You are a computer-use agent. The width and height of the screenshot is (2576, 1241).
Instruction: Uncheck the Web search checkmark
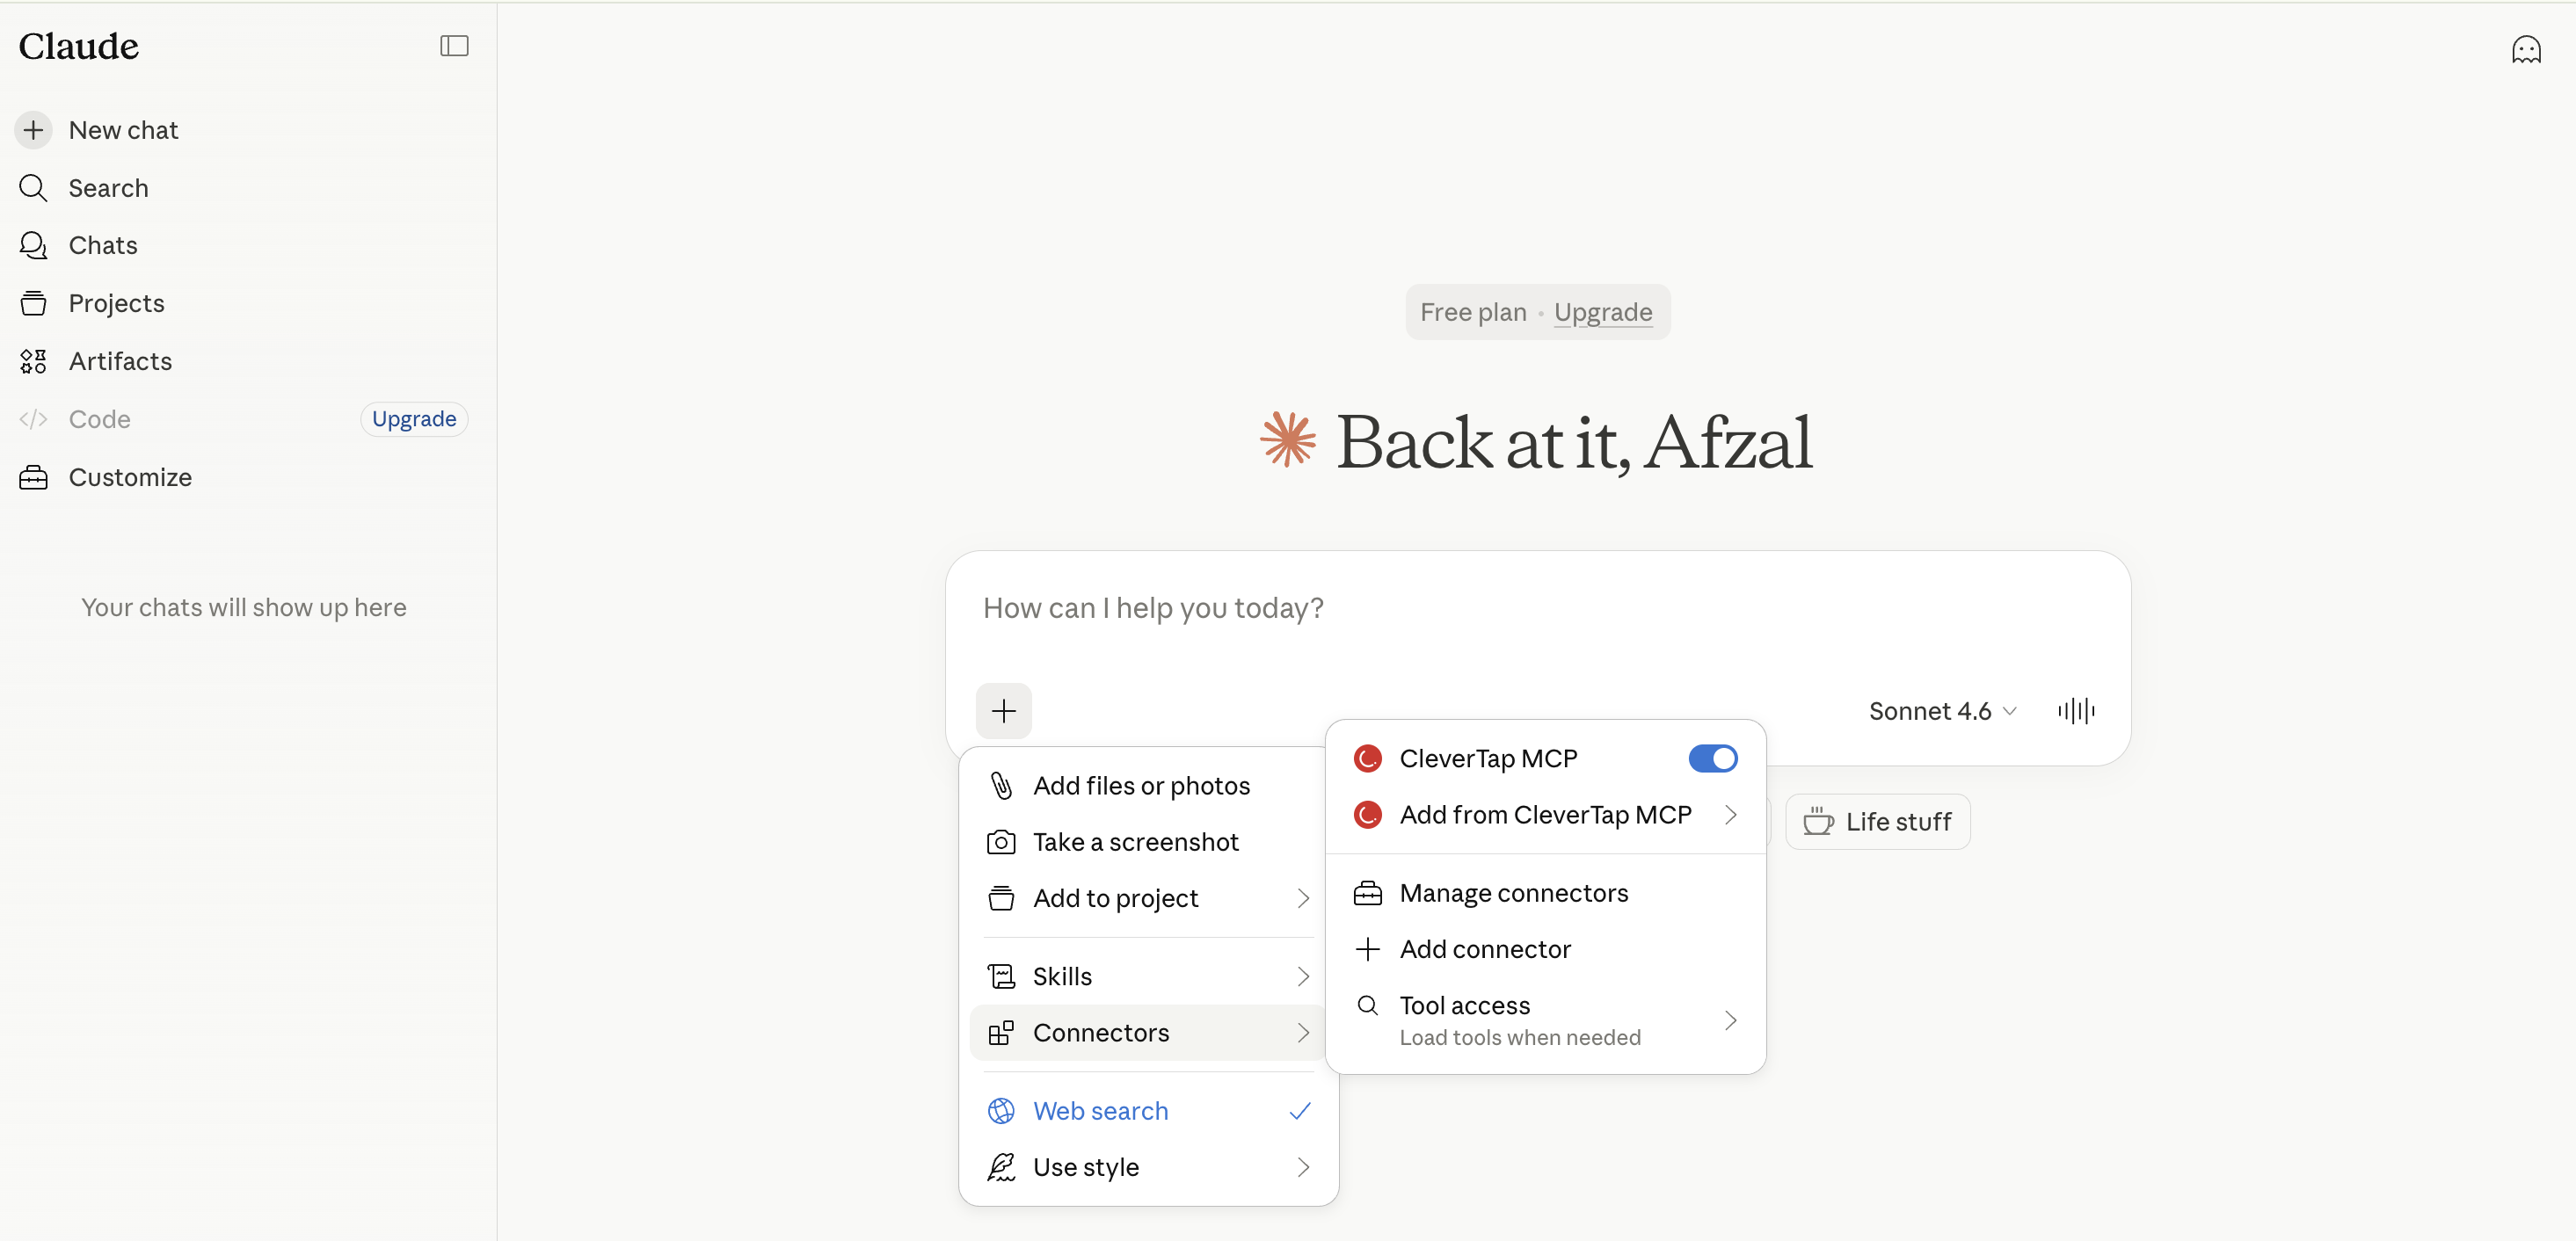1300,1111
